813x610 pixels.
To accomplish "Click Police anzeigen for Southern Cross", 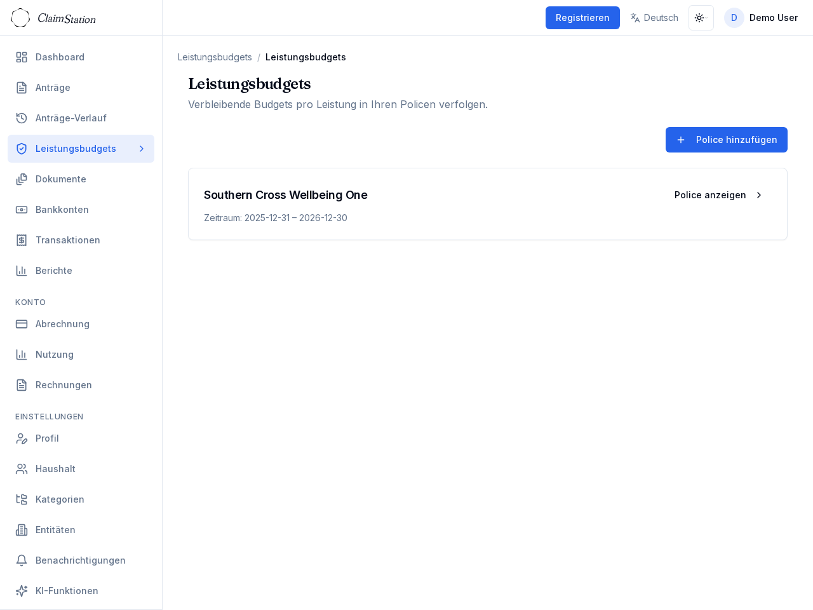I will coord(718,195).
